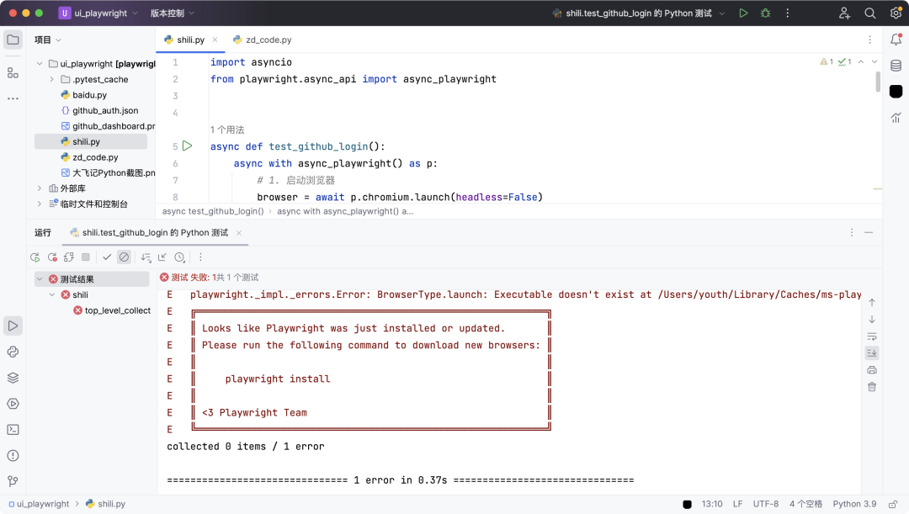The image size is (909, 514).
Task: Sort test results alphabetically
Action: coord(146,257)
